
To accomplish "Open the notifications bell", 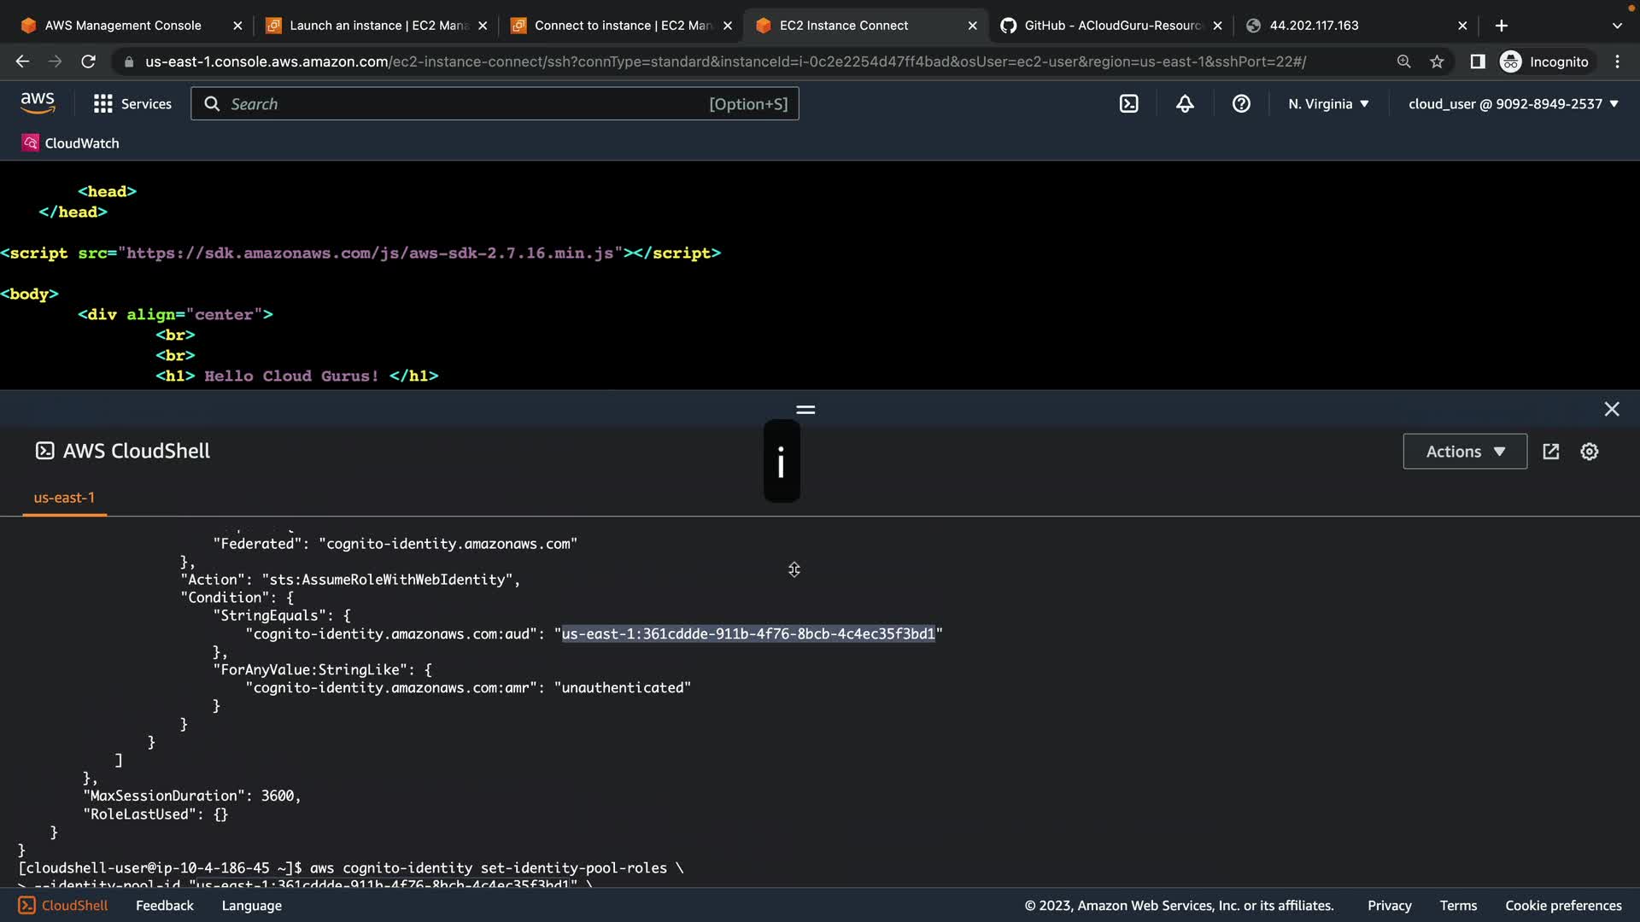I will pos(1185,104).
